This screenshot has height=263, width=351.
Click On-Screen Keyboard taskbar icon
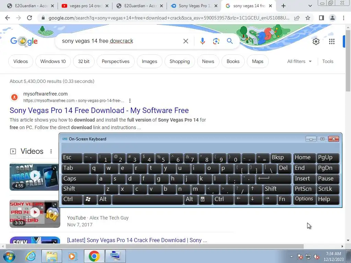(115, 256)
